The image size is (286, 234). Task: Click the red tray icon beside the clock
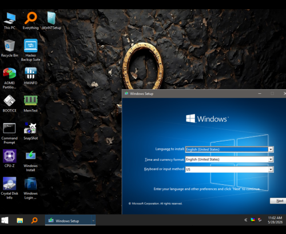click(x=260, y=220)
